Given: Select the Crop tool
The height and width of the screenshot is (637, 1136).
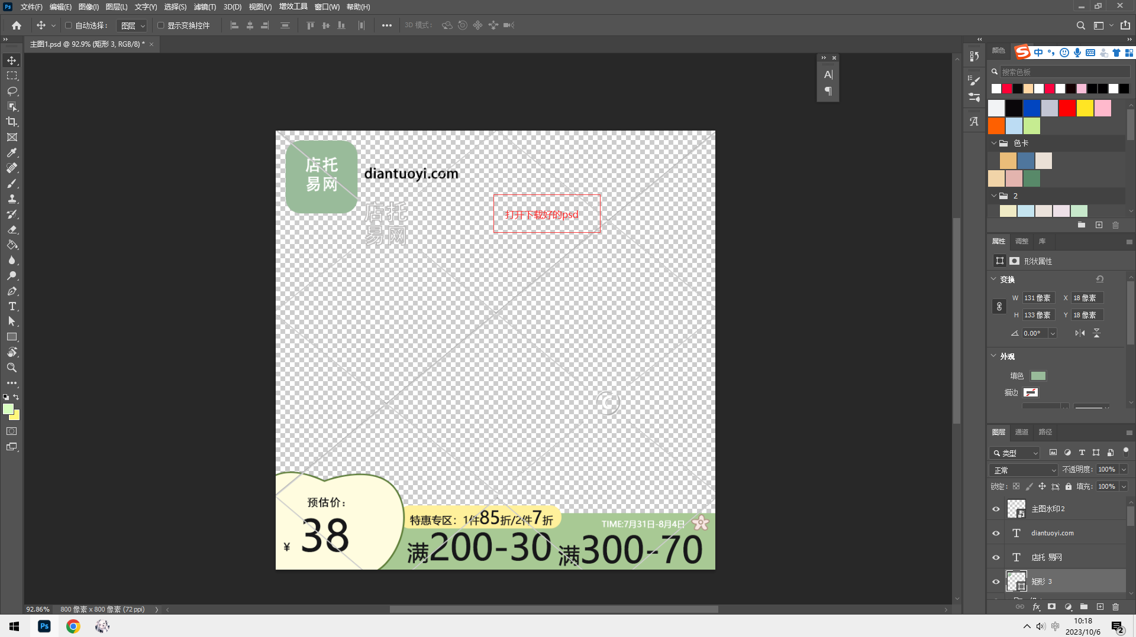Looking at the screenshot, I should click(x=12, y=122).
